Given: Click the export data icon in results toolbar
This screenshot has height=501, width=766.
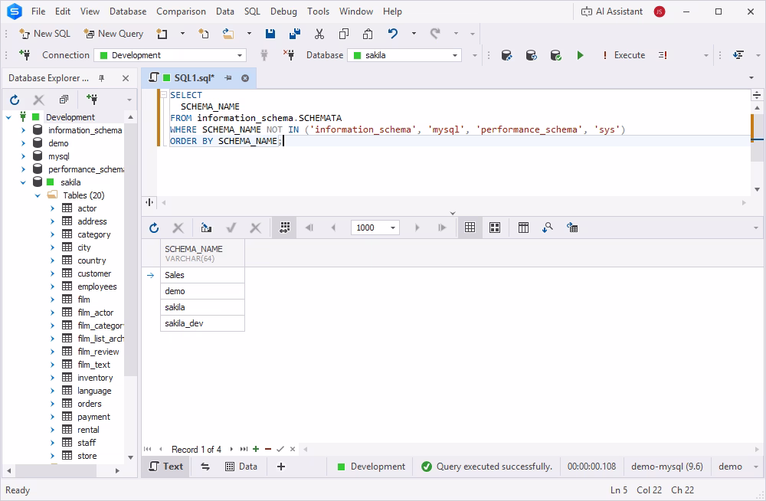Looking at the screenshot, I should (x=206, y=228).
